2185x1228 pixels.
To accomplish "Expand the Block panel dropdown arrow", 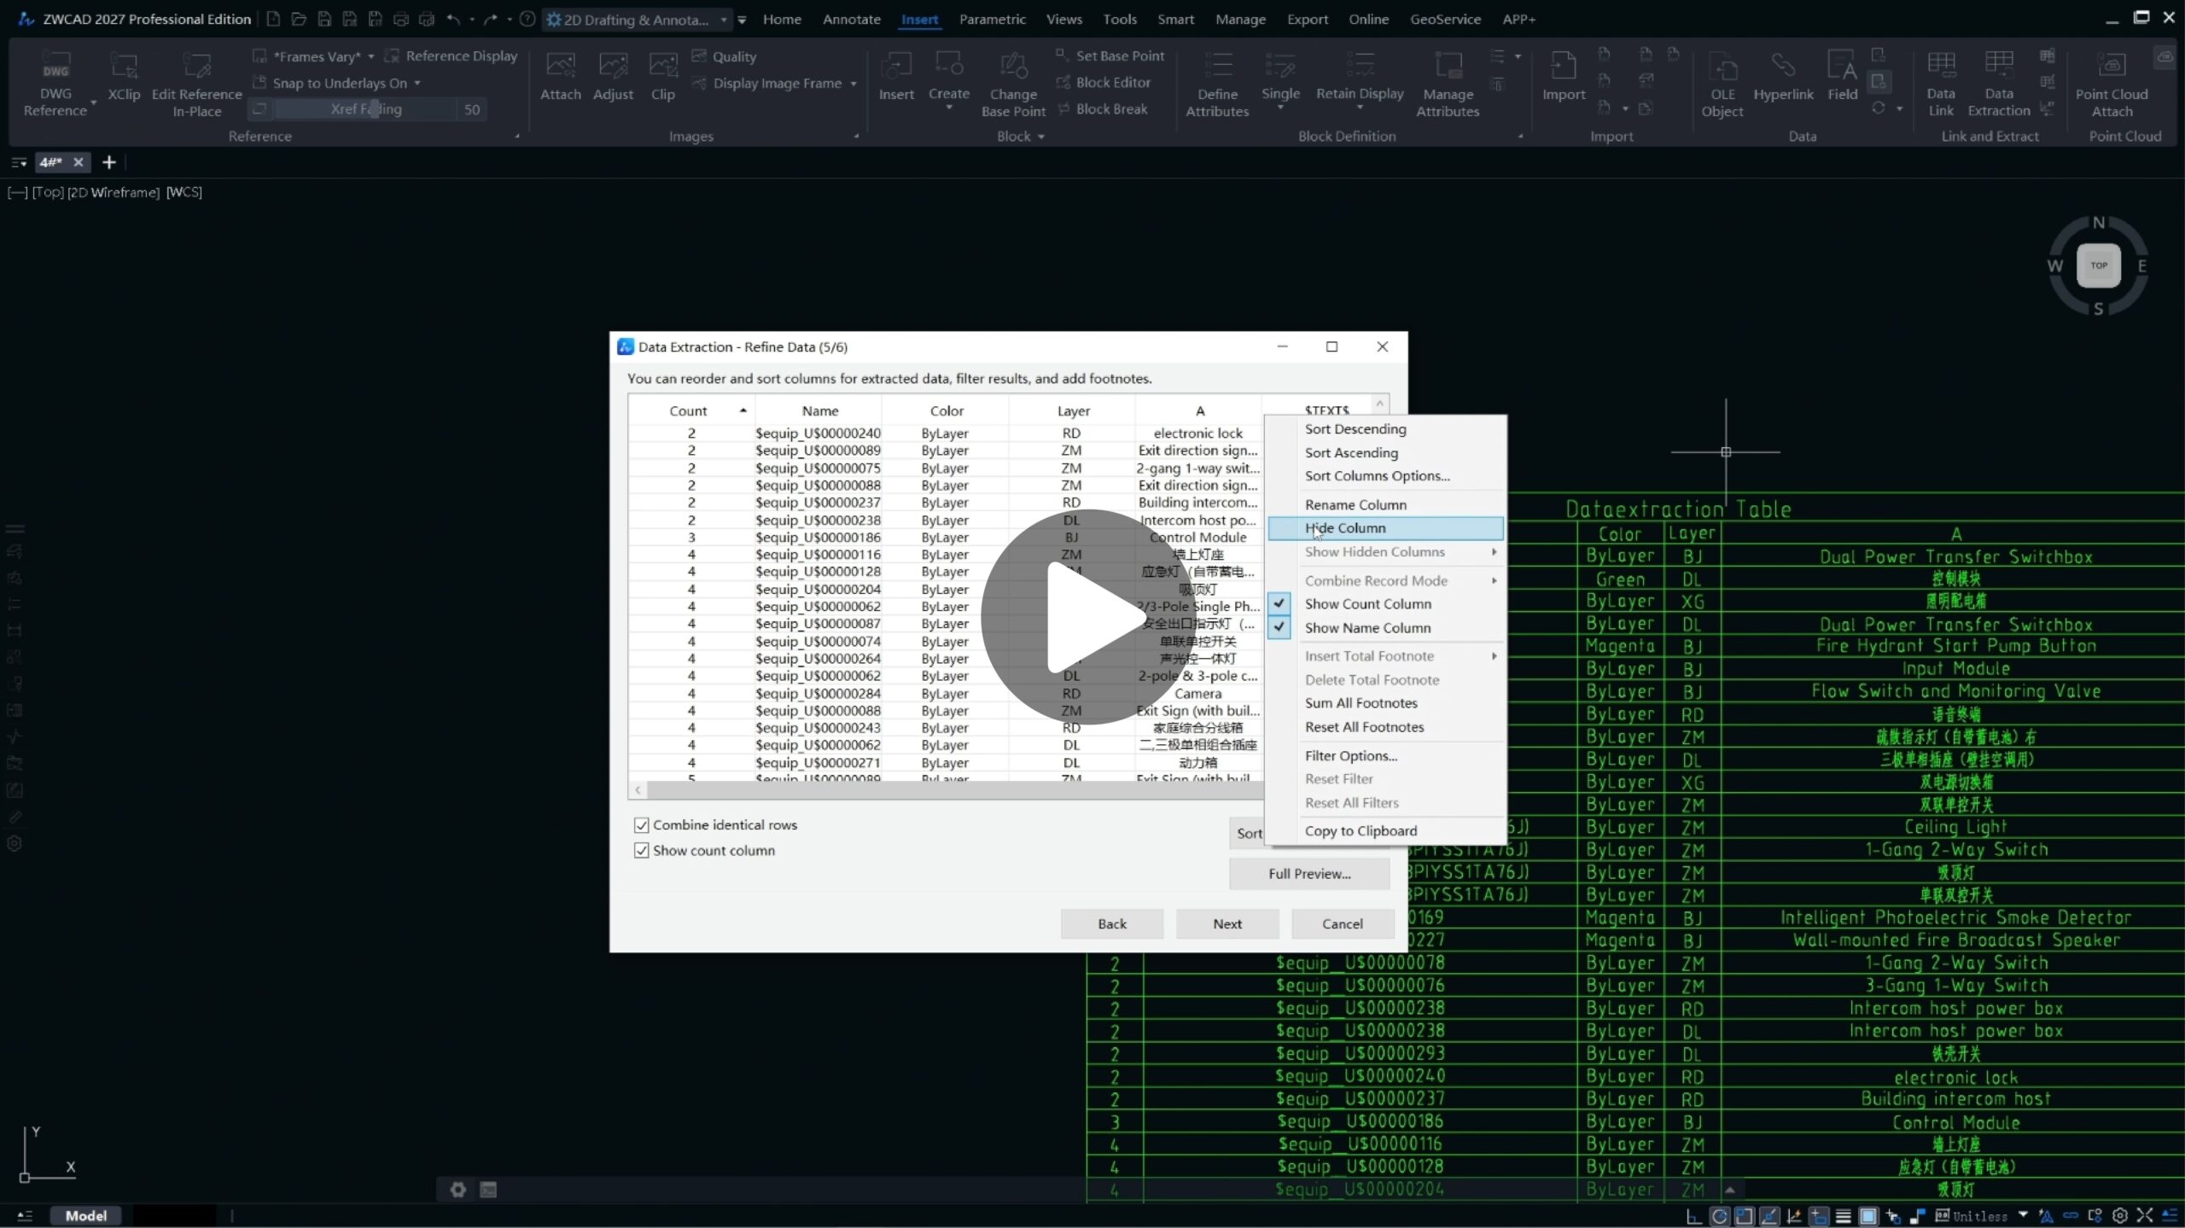I will click(x=1041, y=137).
